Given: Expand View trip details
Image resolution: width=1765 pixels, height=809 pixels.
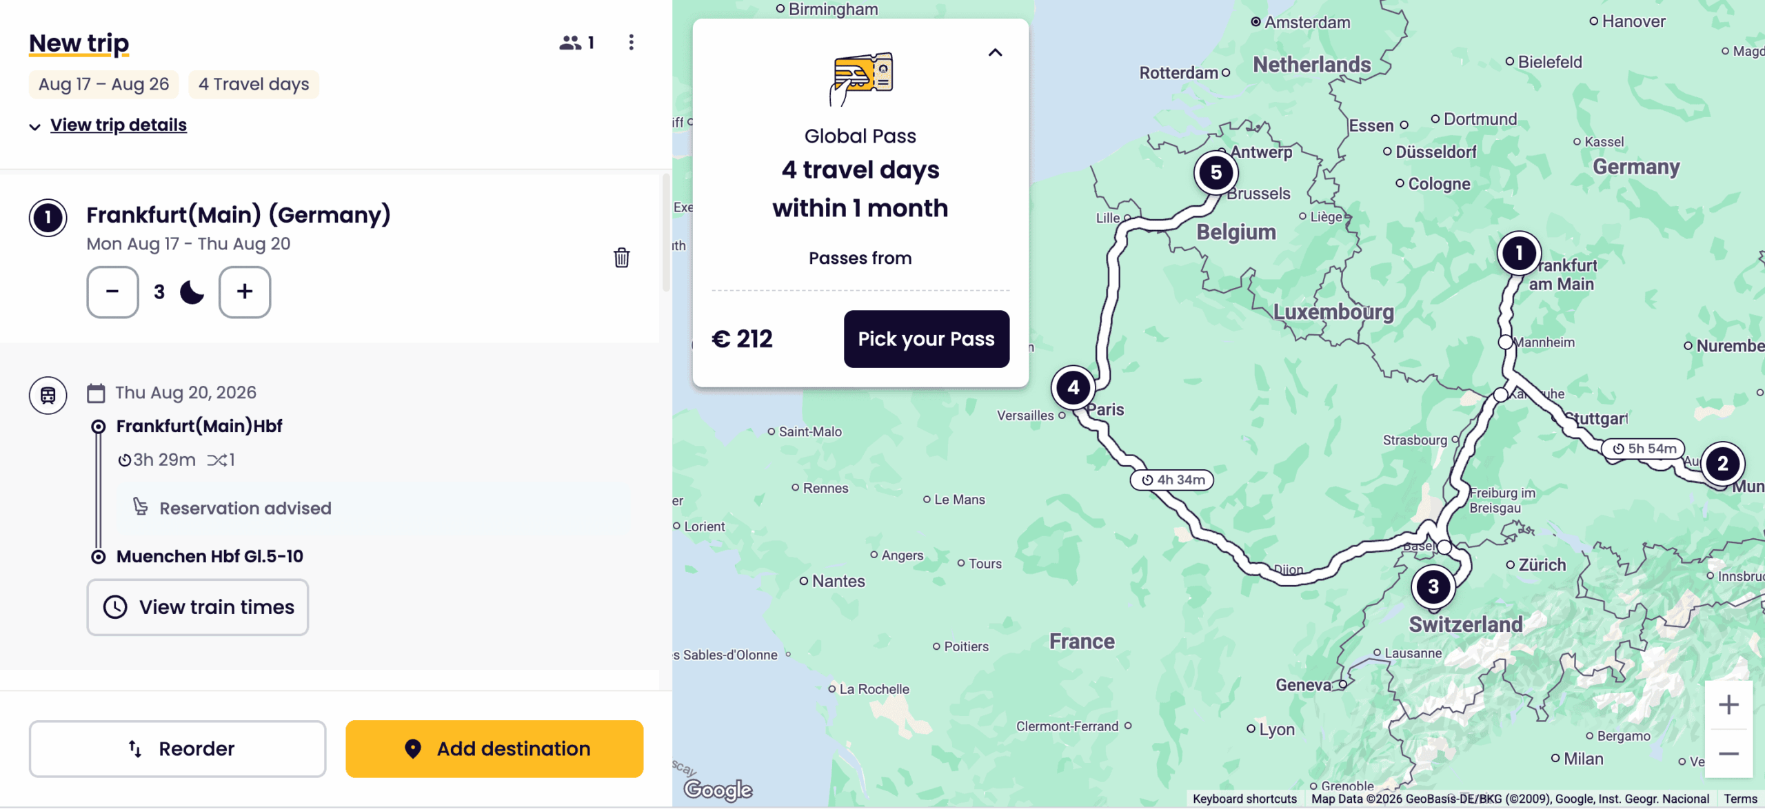Looking at the screenshot, I should coord(118,125).
